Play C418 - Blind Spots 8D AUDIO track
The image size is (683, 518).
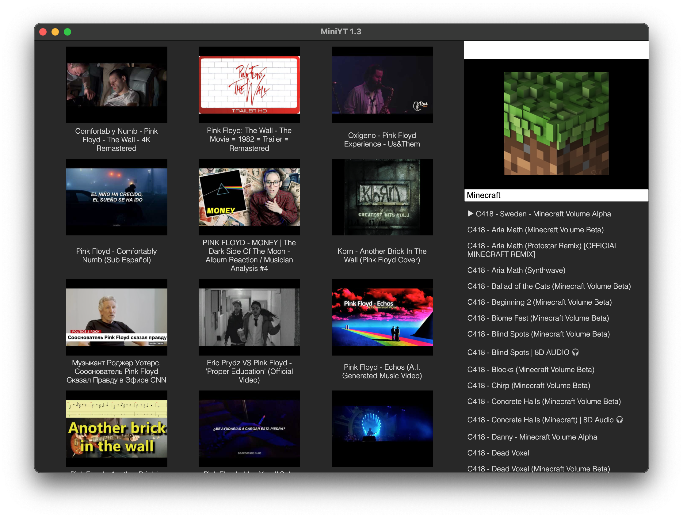click(522, 352)
